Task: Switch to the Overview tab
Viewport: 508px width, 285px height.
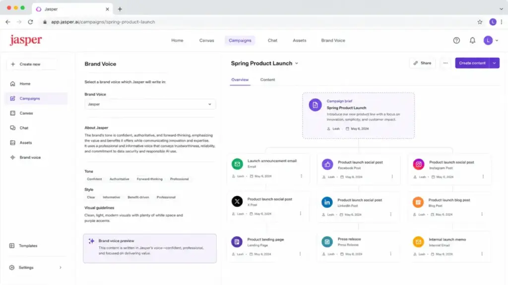Action: pyautogui.click(x=240, y=80)
